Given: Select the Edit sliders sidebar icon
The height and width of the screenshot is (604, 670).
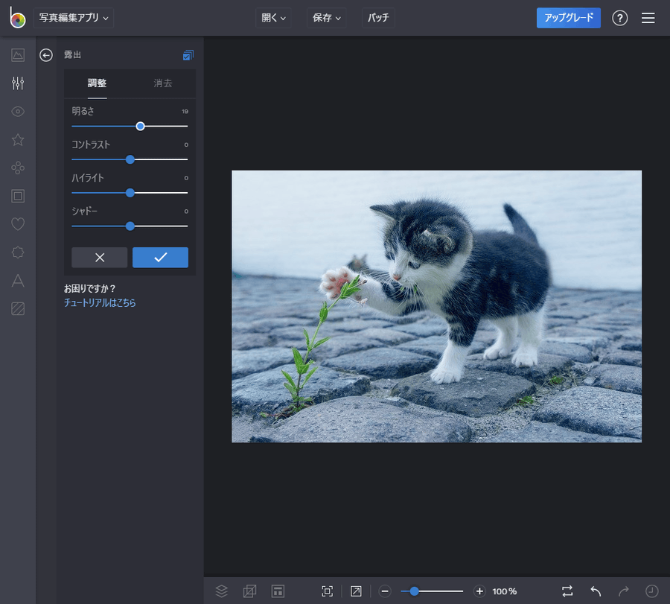Looking at the screenshot, I should pyautogui.click(x=18, y=83).
